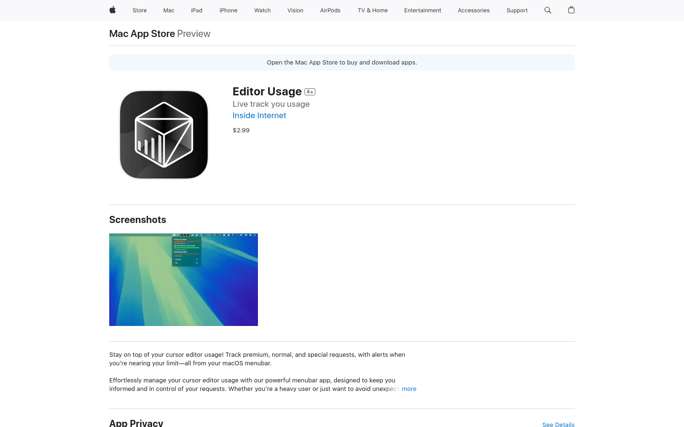This screenshot has height=427, width=684.
Task: Open the Support menu
Action: (517, 10)
